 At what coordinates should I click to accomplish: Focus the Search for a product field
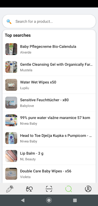(x=49, y=21)
